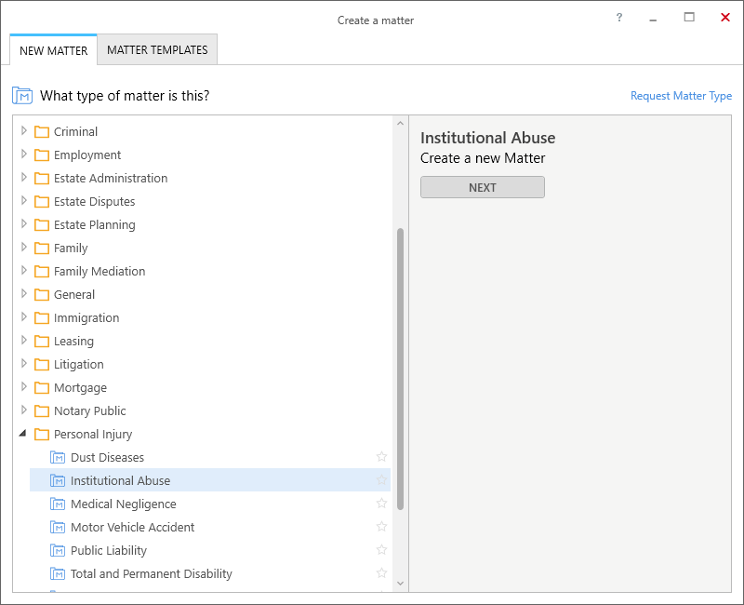Image resolution: width=744 pixels, height=605 pixels.
Task: Click the Litigation folder icon
Action: point(42,364)
